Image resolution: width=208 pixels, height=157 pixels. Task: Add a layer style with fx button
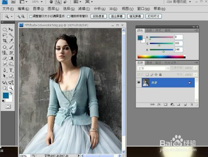click(159, 105)
